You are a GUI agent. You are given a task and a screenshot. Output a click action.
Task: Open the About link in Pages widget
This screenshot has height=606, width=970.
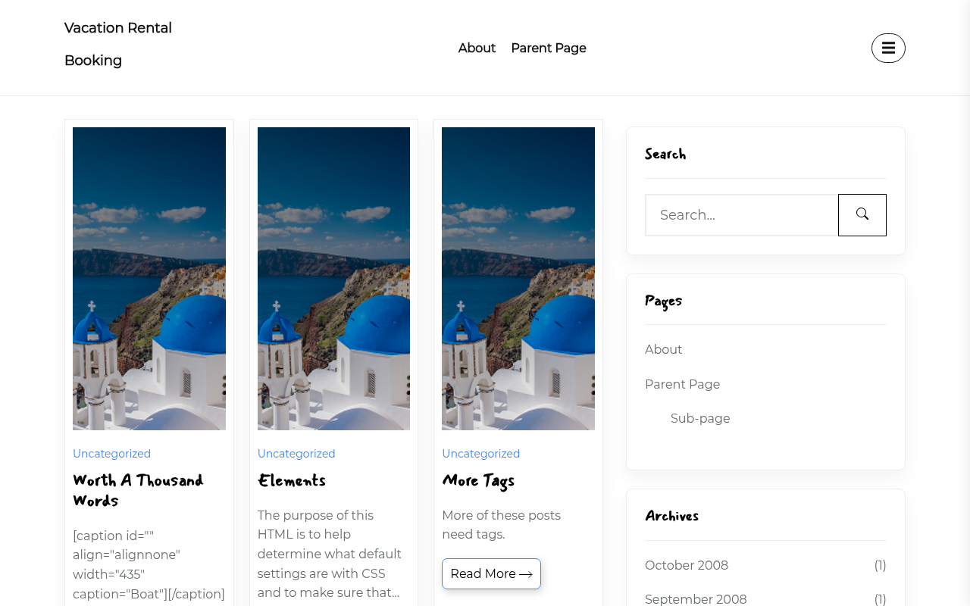[663, 349]
